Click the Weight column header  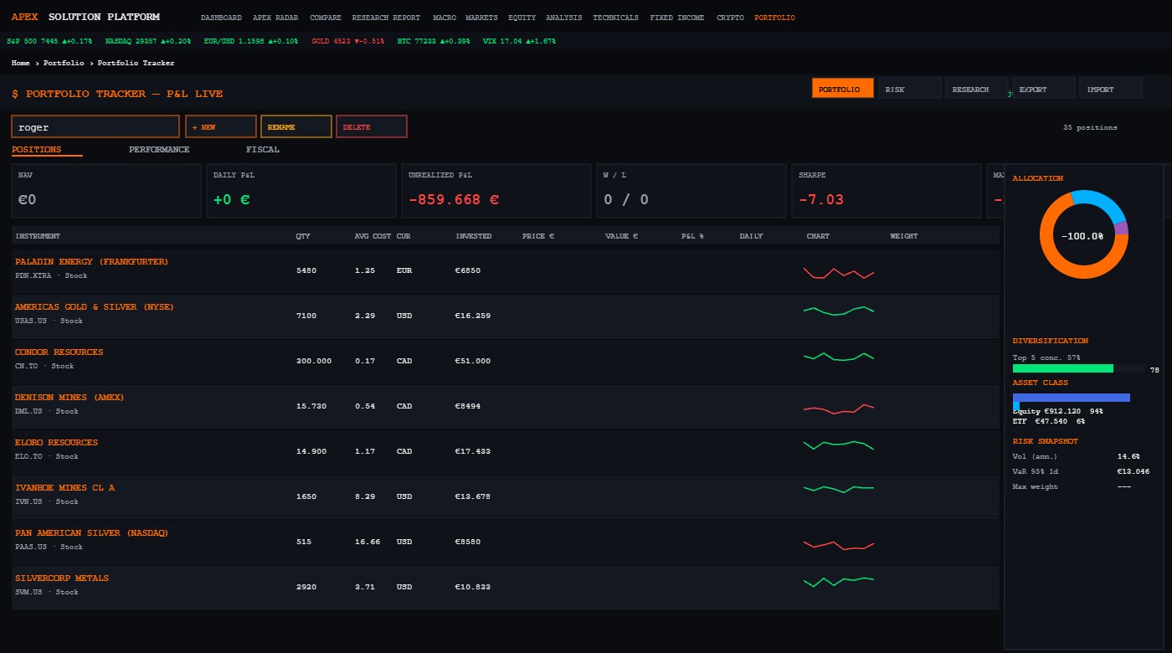[x=904, y=236]
